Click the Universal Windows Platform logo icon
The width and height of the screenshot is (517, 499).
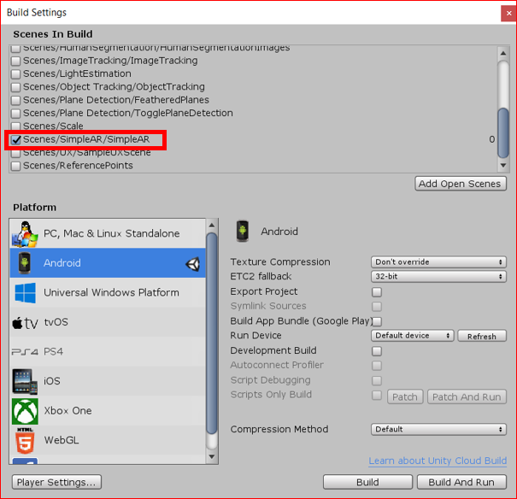pos(25,293)
